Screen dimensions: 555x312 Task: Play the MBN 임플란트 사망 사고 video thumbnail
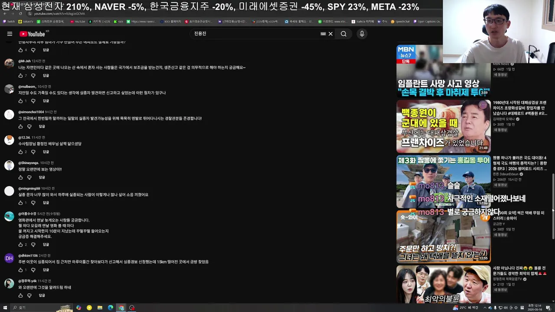tap(443, 71)
